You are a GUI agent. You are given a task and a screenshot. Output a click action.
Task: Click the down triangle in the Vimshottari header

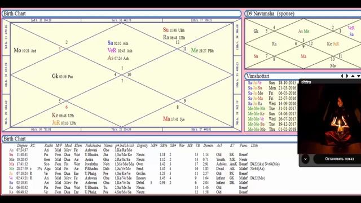click(x=359, y=76)
